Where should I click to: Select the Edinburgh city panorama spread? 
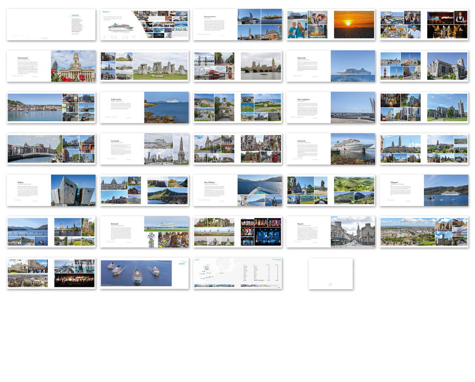pos(424,232)
